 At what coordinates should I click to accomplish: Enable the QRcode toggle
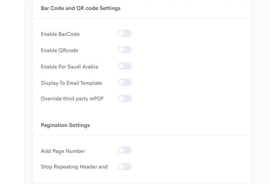click(125, 50)
